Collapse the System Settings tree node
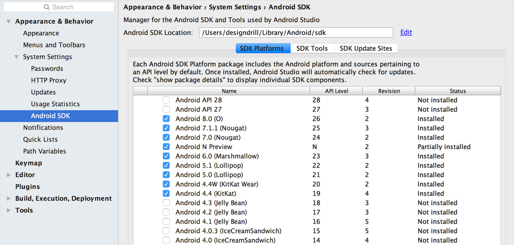This screenshot has height=245, width=514. (16, 57)
